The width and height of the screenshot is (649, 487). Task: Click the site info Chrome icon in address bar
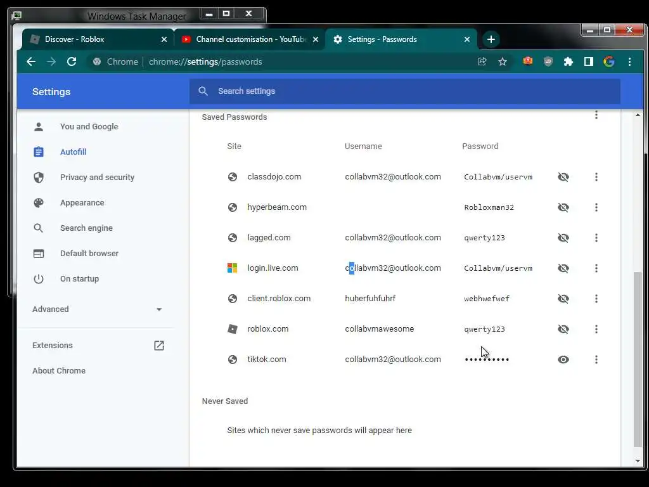97,62
